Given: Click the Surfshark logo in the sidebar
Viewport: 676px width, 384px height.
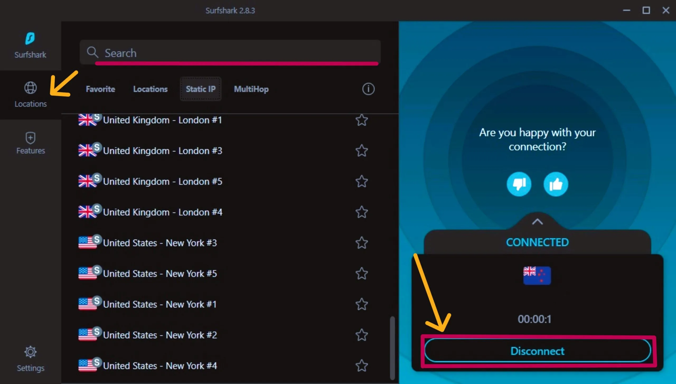Looking at the screenshot, I should click(x=30, y=39).
